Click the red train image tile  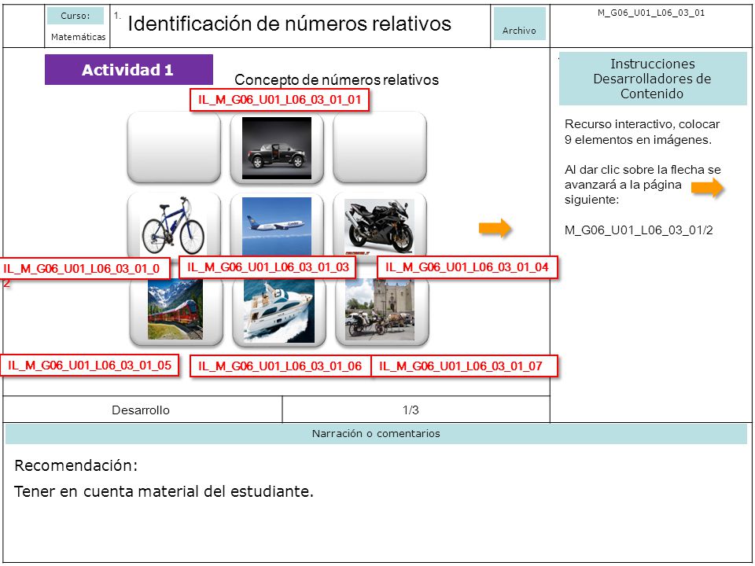point(175,311)
